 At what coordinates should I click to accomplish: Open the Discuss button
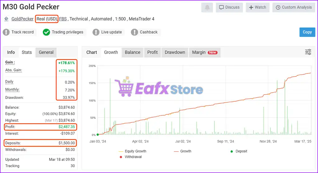click(x=229, y=7)
